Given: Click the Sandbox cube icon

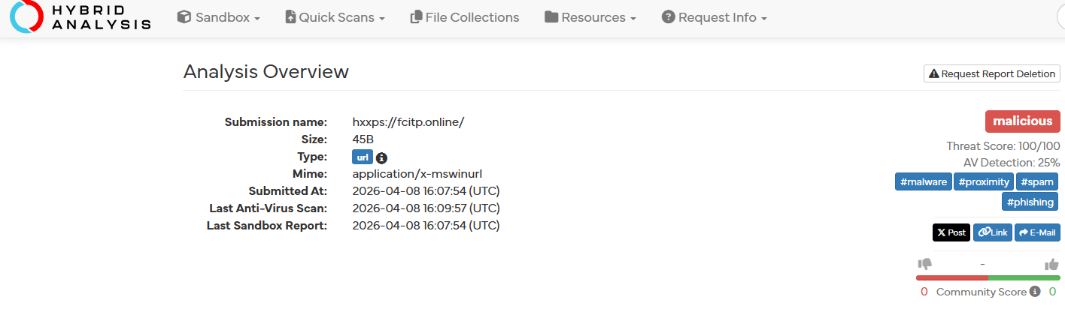Looking at the screenshot, I should pos(184,17).
